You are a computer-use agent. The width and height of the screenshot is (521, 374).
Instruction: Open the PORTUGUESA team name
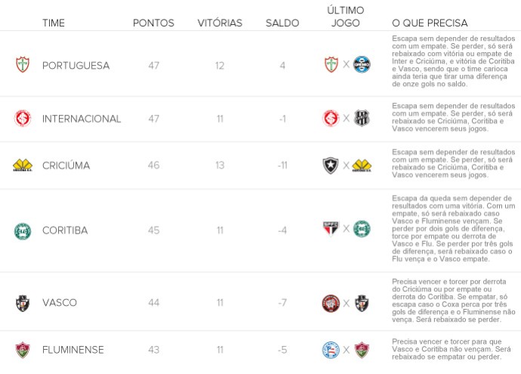tap(76, 66)
